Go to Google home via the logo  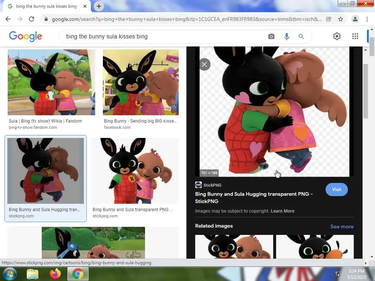click(25, 36)
